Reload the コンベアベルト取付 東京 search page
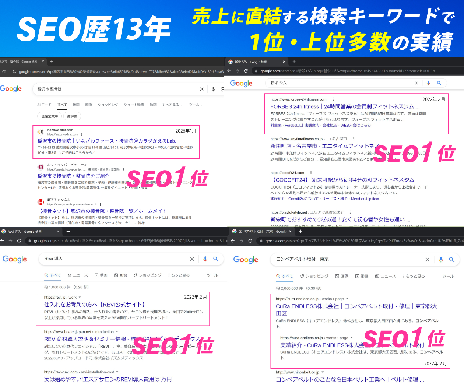 [x=250, y=241]
